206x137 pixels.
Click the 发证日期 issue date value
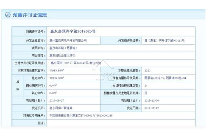click(x=152, y=108)
